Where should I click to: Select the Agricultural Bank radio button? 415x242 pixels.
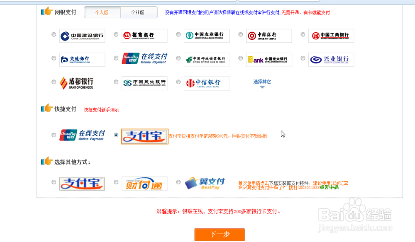pos(178,34)
